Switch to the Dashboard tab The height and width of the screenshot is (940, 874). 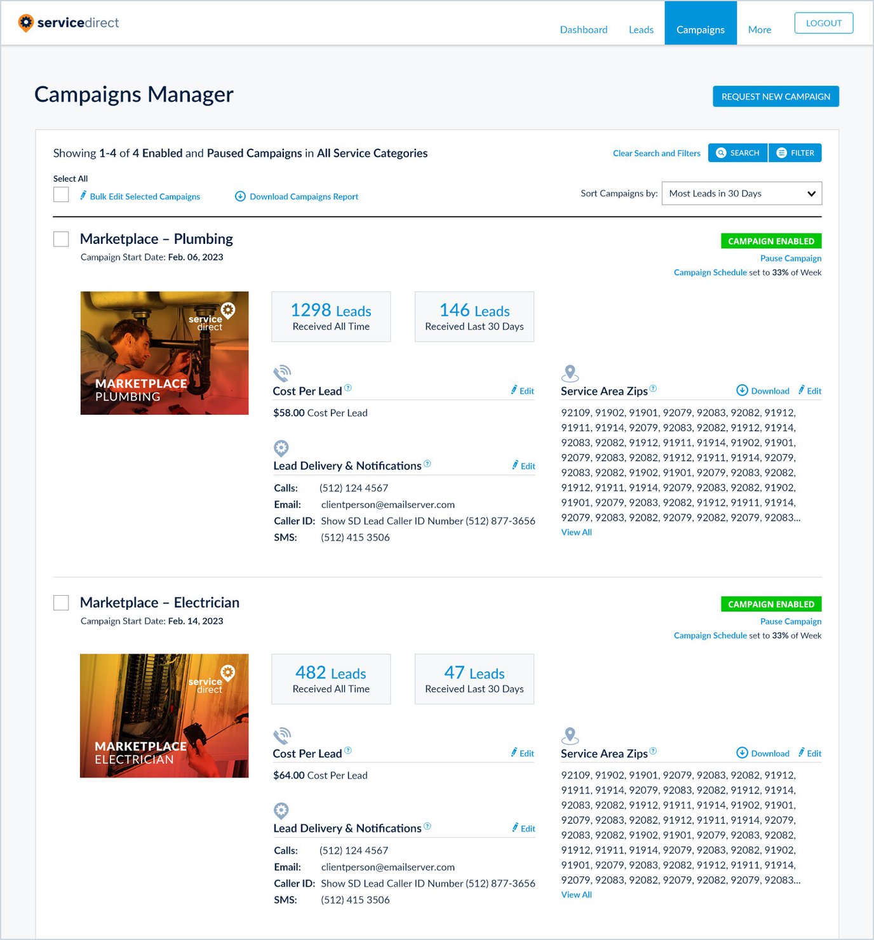pos(583,29)
